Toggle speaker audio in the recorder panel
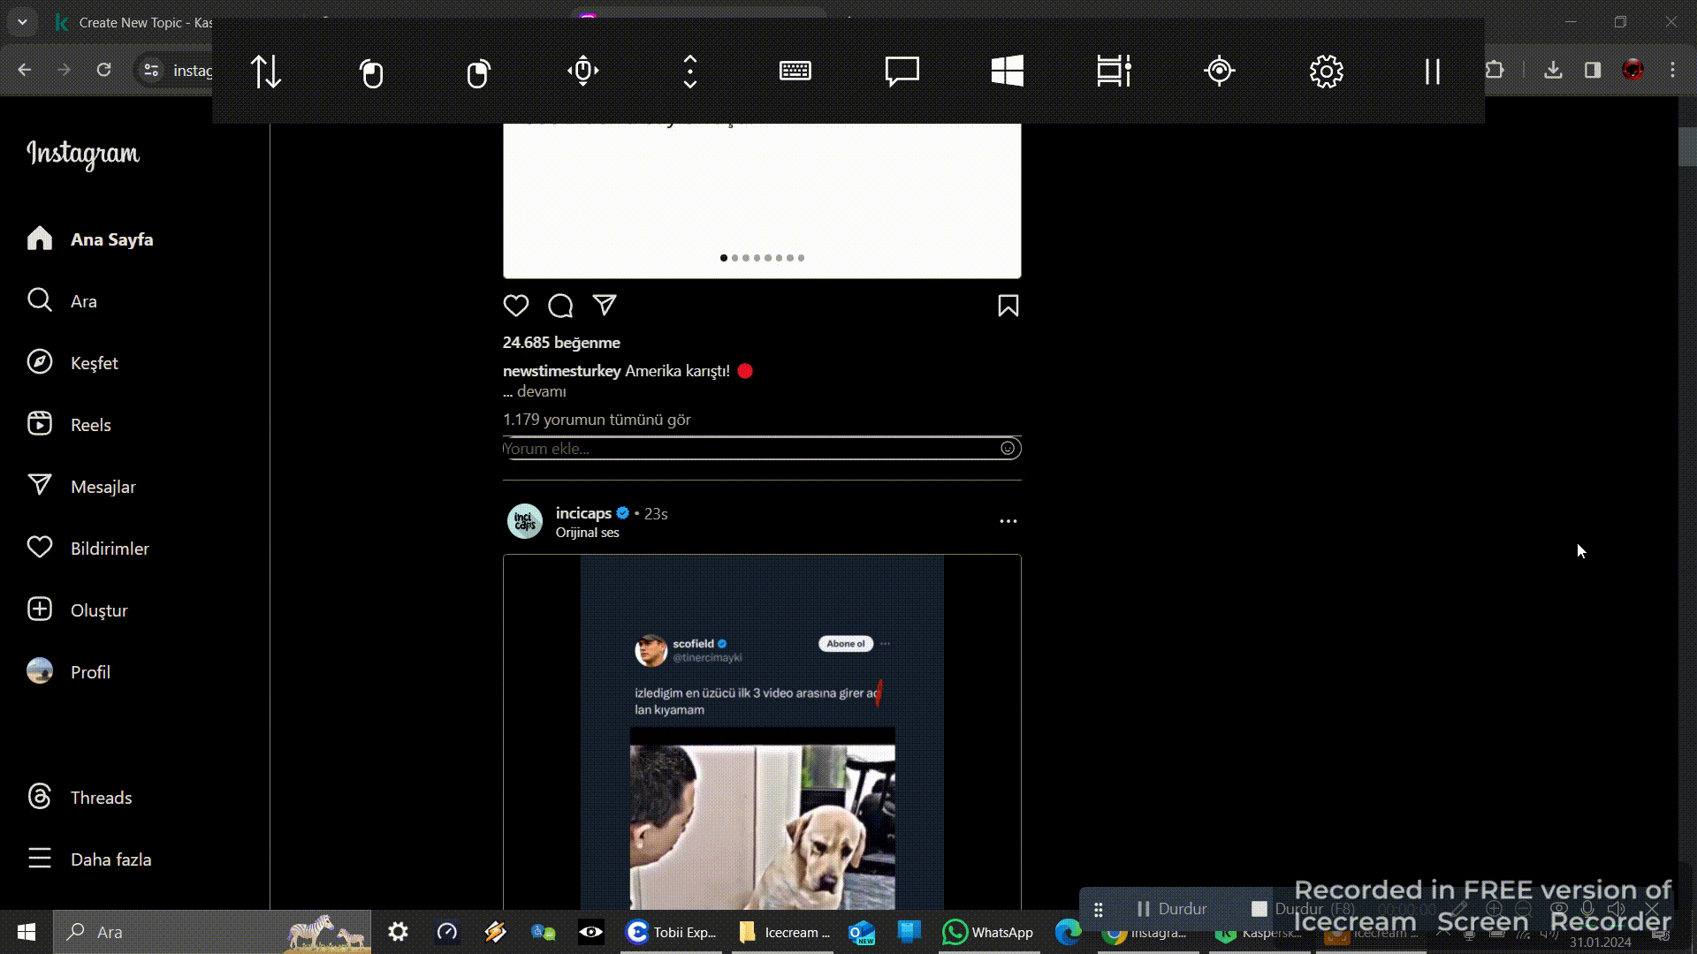 pyautogui.click(x=1617, y=908)
